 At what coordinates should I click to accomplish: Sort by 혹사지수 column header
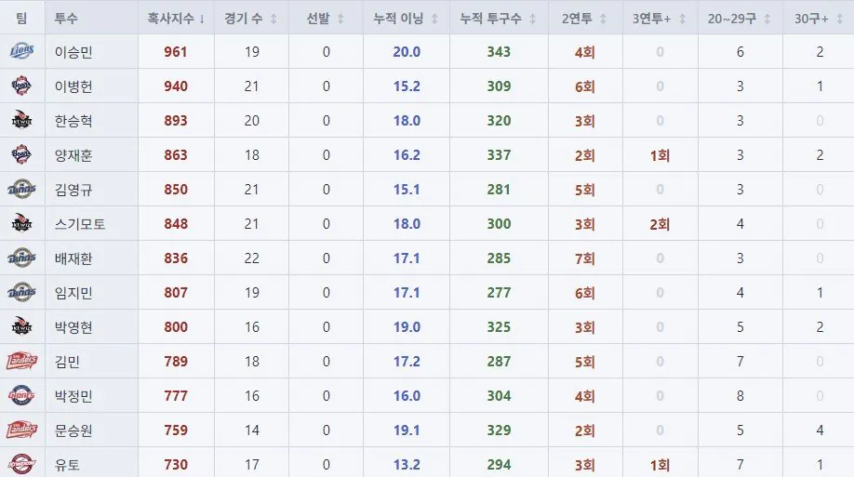176,19
